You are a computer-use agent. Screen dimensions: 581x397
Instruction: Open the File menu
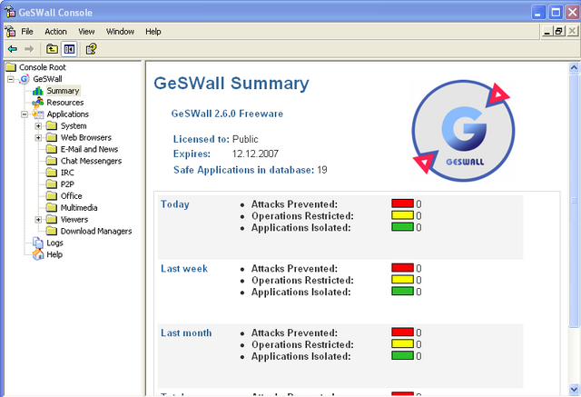[27, 32]
